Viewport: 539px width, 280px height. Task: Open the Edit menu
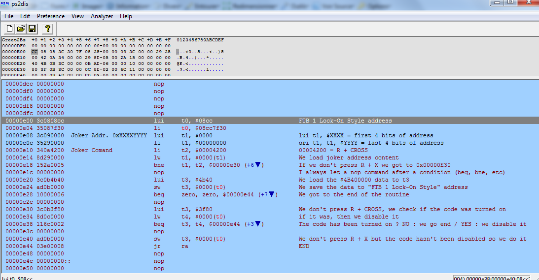point(25,16)
